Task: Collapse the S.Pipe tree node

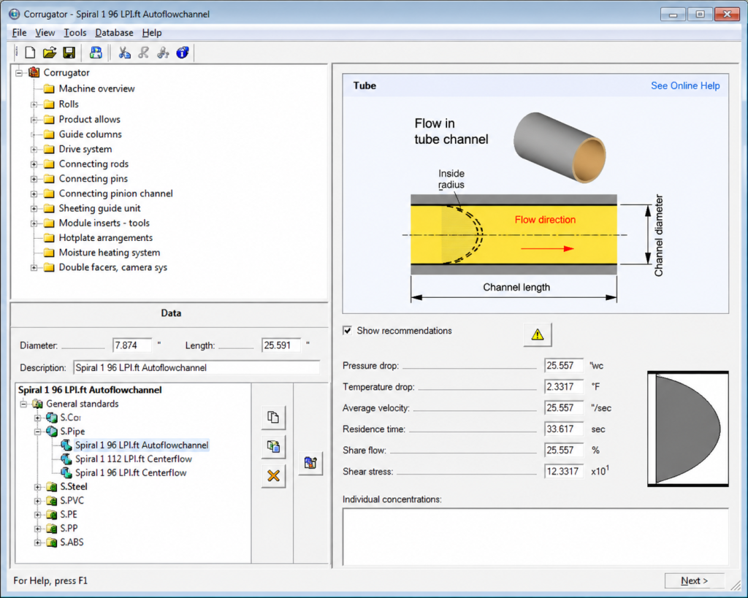Action: [38, 432]
